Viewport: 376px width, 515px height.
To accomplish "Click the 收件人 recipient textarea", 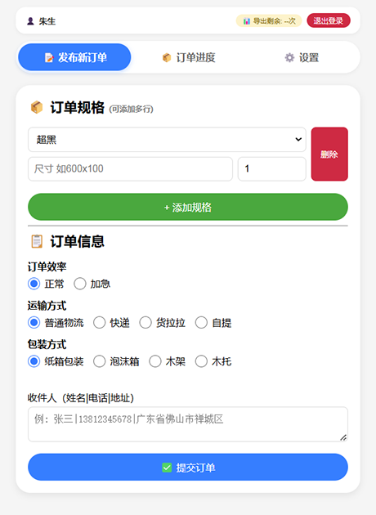I will coord(188,424).
